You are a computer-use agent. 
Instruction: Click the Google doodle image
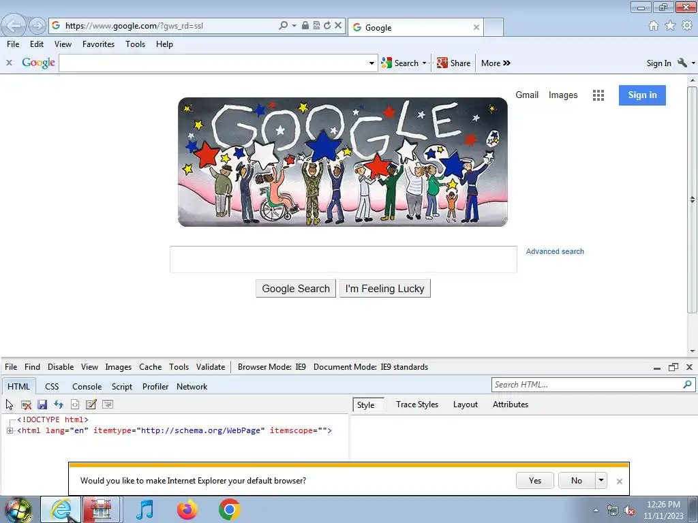tap(343, 162)
